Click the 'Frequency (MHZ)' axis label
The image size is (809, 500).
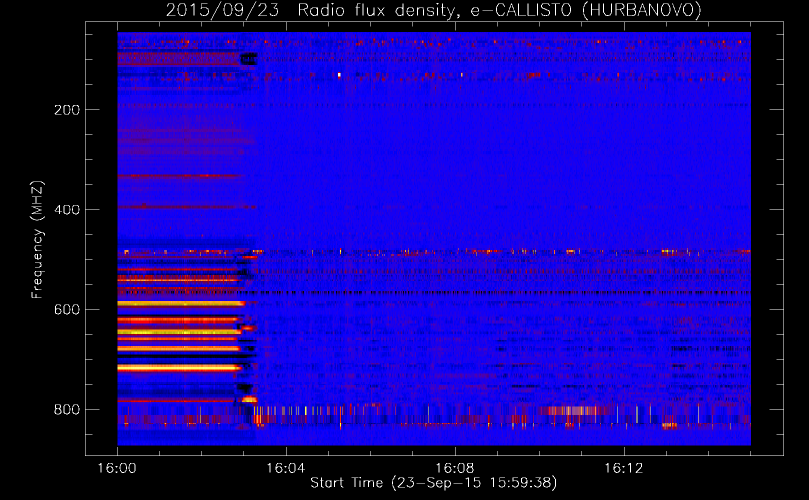tap(37, 240)
